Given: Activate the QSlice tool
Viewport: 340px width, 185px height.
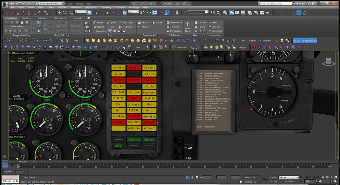Looking at the screenshot, I should tap(111, 22).
